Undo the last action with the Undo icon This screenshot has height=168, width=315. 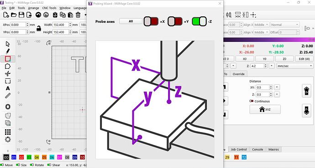38,15
